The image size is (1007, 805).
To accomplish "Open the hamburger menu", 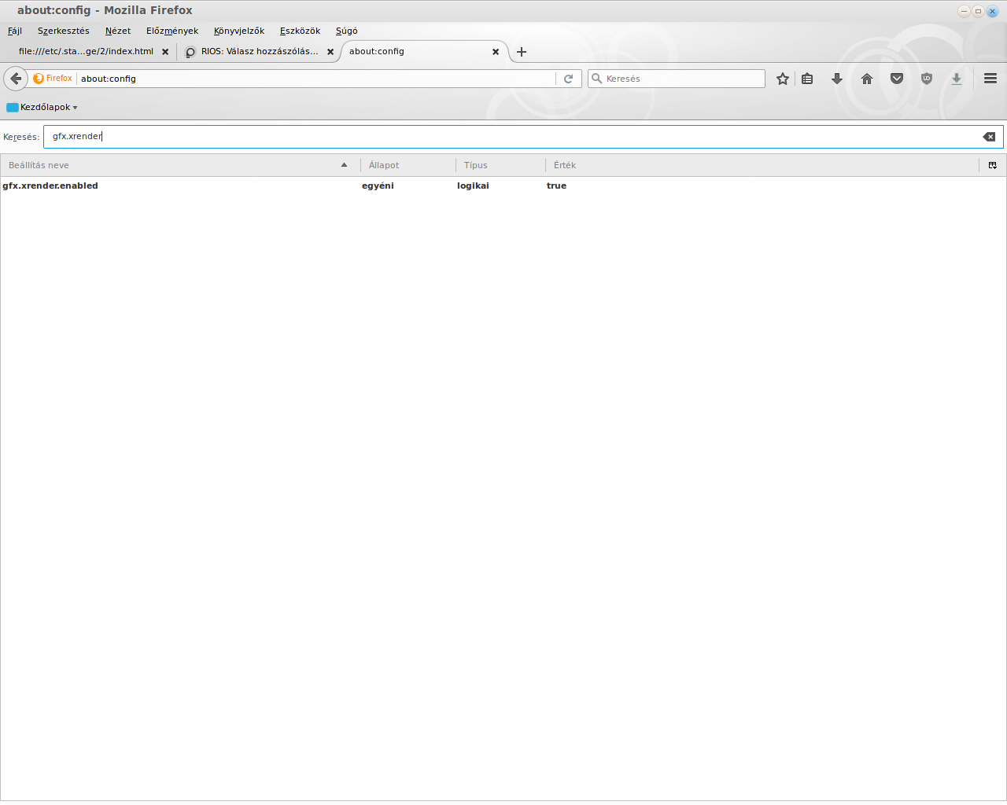I will (990, 79).
